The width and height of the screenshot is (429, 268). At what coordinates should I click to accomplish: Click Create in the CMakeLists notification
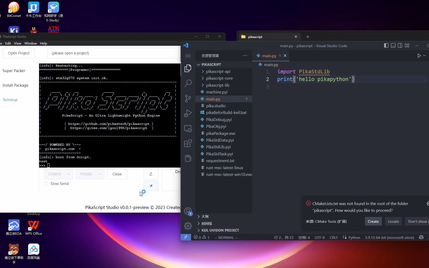pos(373,221)
